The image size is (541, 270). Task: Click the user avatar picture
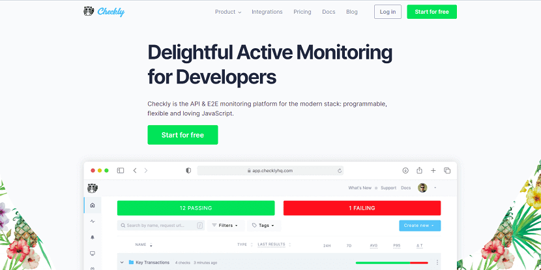(422, 188)
